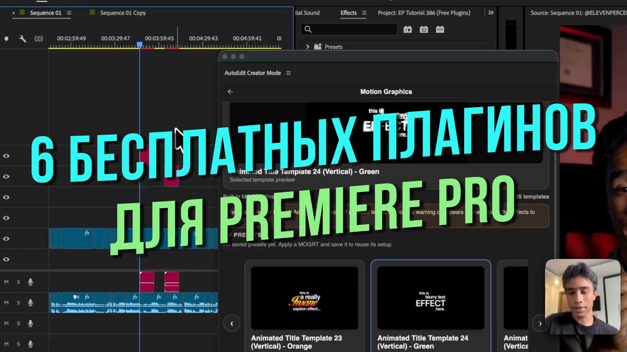The width and height of the screenshot is (627, 352).
Task: Solo the bottom audio track
Action: pos(19,344)
